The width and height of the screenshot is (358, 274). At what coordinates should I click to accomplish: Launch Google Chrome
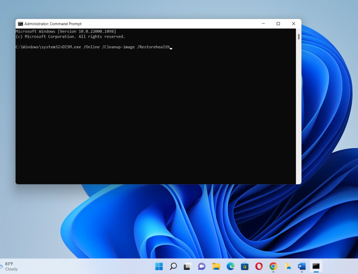click(x=273, y=266)
